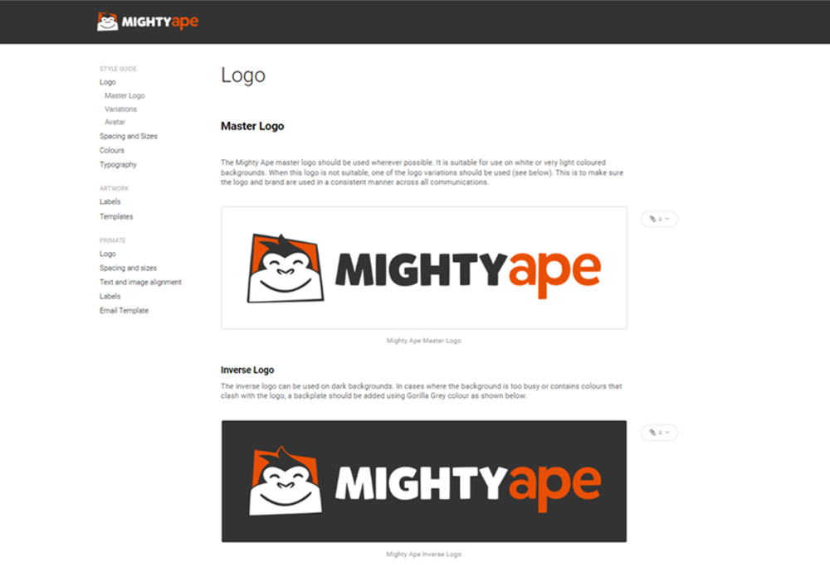Go to Variations subsection link
830x586 pixels.
pyautogui.click(x=120, y=109)
